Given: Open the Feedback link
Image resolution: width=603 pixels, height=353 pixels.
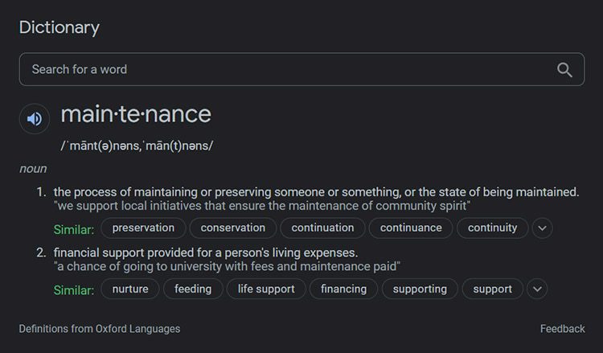Looking at the screenshot, I should tap(563, 329).
